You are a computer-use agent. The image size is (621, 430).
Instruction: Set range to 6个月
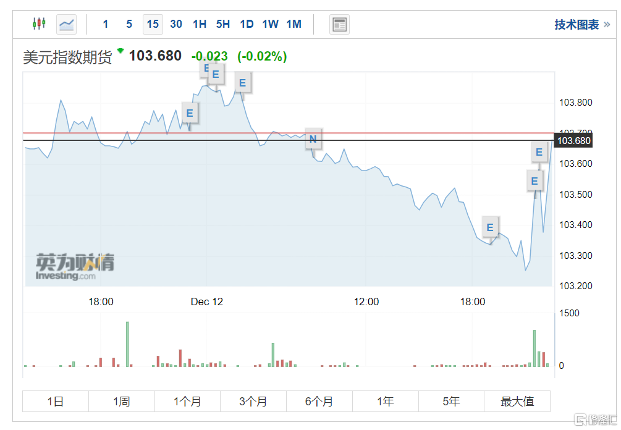[319, 402]
